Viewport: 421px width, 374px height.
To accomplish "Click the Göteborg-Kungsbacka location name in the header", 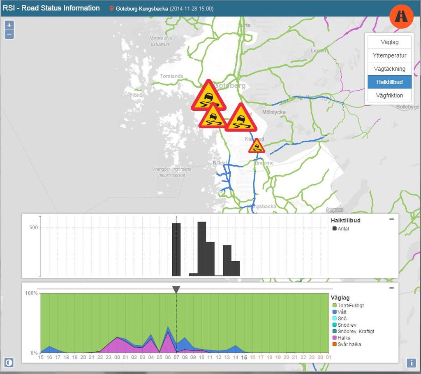I will (142, 9).
